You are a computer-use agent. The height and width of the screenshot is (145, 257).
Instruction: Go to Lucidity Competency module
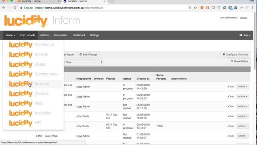33,74
